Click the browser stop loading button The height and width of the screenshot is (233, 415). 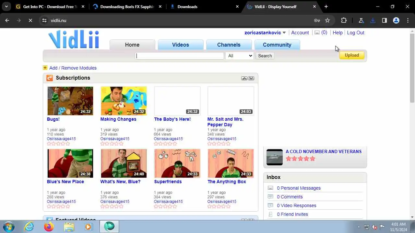30,20
